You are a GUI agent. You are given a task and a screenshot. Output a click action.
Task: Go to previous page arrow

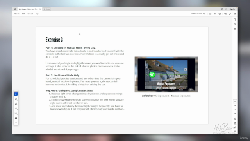(x=235, y=110)
